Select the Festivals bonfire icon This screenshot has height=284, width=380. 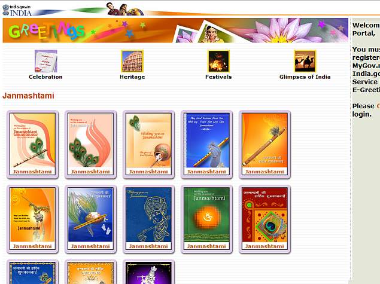(x=218, y=61)
